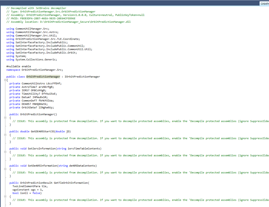
Task: Click 'using CommonUtilManager.Src.Util;' line
Action: tap(32, 35)
